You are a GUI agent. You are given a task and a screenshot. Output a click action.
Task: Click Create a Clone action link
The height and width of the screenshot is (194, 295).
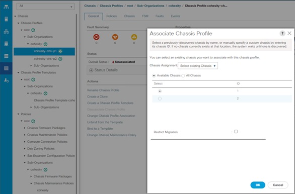(x=97, y=96)
